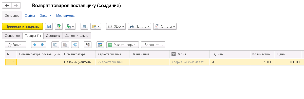The image size is (304, 99).
Task: Expand the ЭДО menu
Action: pos(116,26)
